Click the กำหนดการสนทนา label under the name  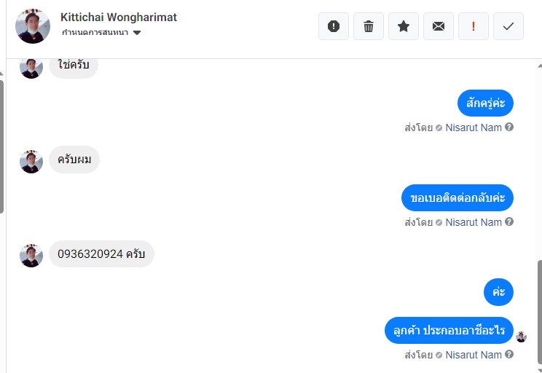(x=95, y=33)
